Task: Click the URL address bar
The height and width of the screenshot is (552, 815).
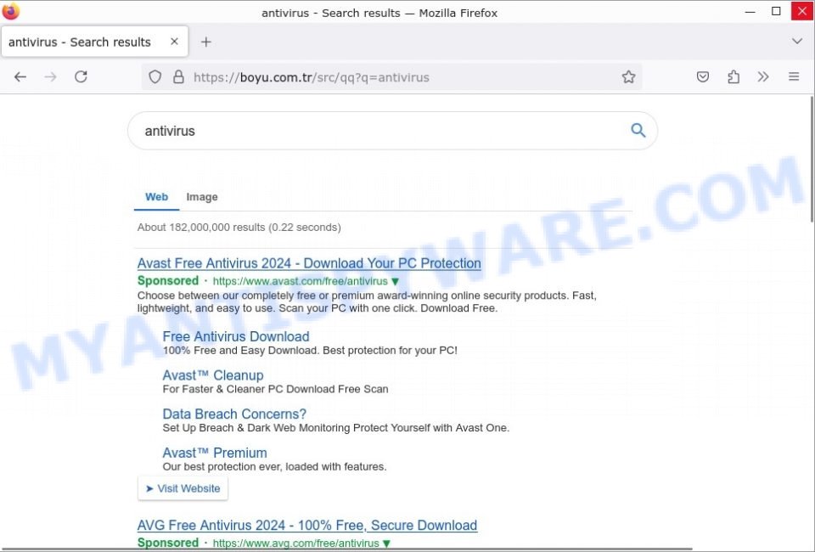Action: click(391, 77)
